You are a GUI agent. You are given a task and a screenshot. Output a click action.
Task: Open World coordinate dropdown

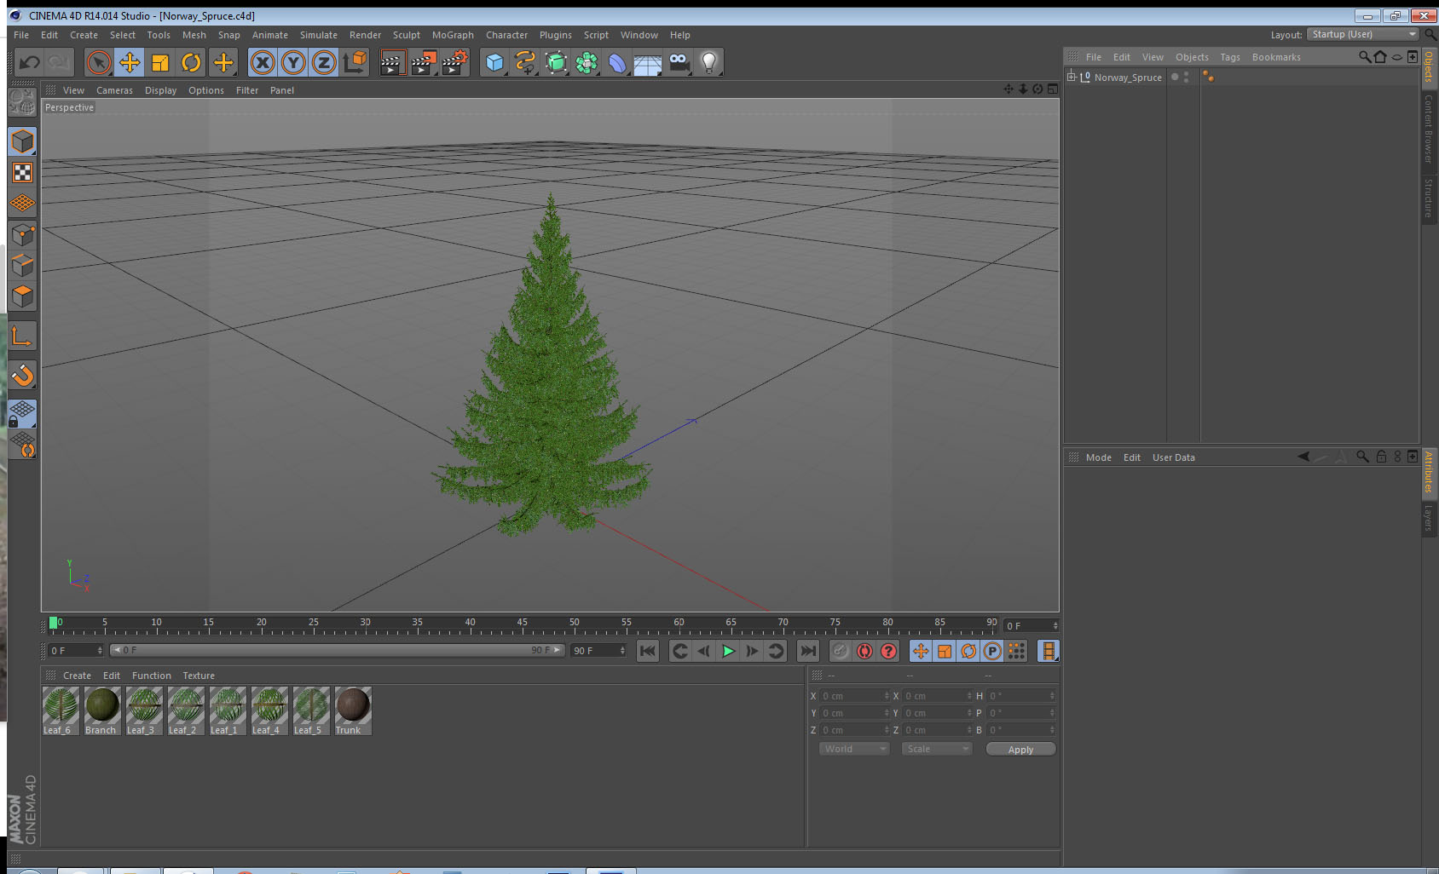pos(854,749)
